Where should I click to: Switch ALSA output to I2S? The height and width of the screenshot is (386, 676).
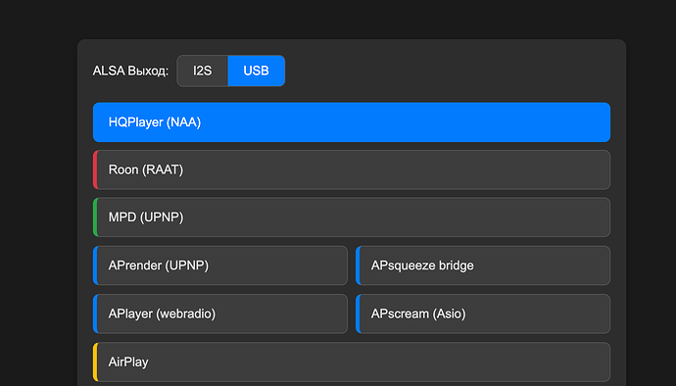202,71
